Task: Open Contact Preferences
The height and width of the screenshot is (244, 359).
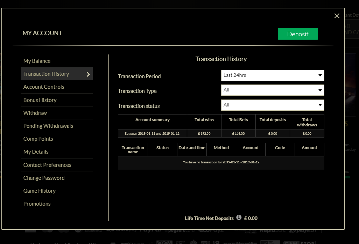Action: (47, 165)
